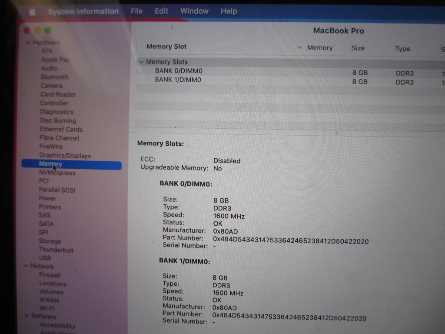
Task: Collapse the Network section in sidebar
Action: tap(26, 266)
